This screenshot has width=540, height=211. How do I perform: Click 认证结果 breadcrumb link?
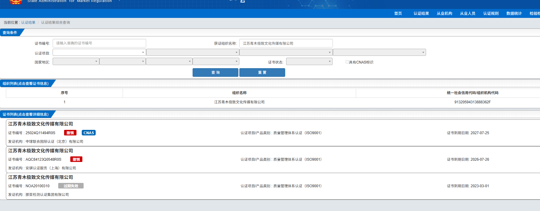(x=28, y=23)
